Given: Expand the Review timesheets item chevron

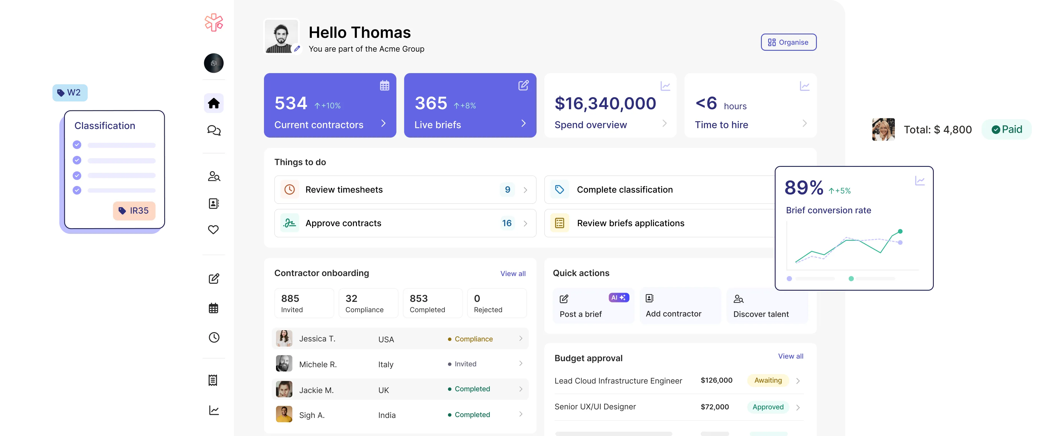Looking at the screenshot, I should (525, 190).
